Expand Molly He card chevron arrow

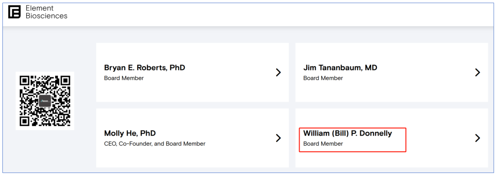(278, 138)
